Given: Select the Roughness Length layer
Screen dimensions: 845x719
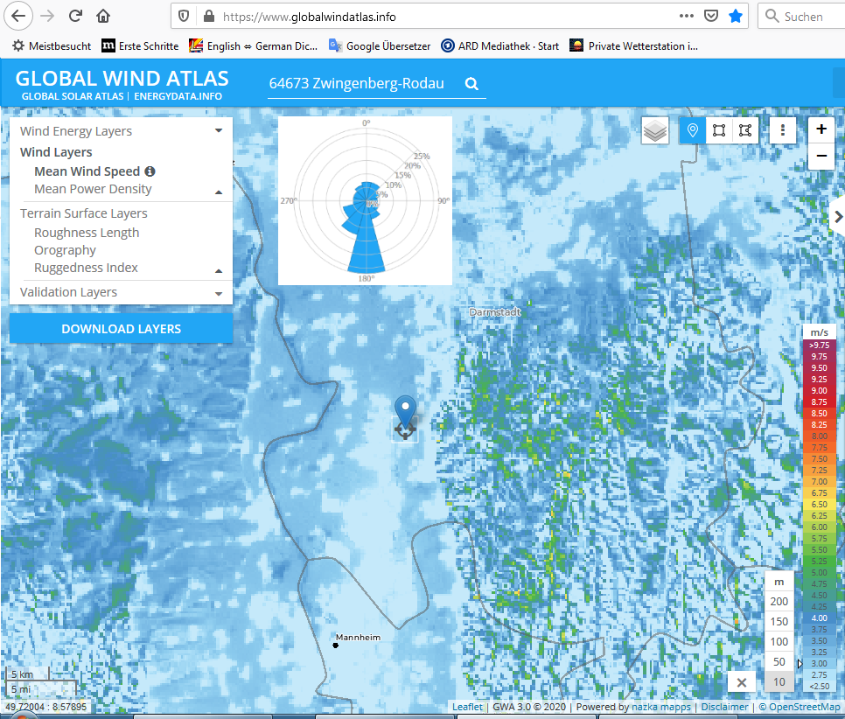Looking at the screenshot, I should click(87, 233).
